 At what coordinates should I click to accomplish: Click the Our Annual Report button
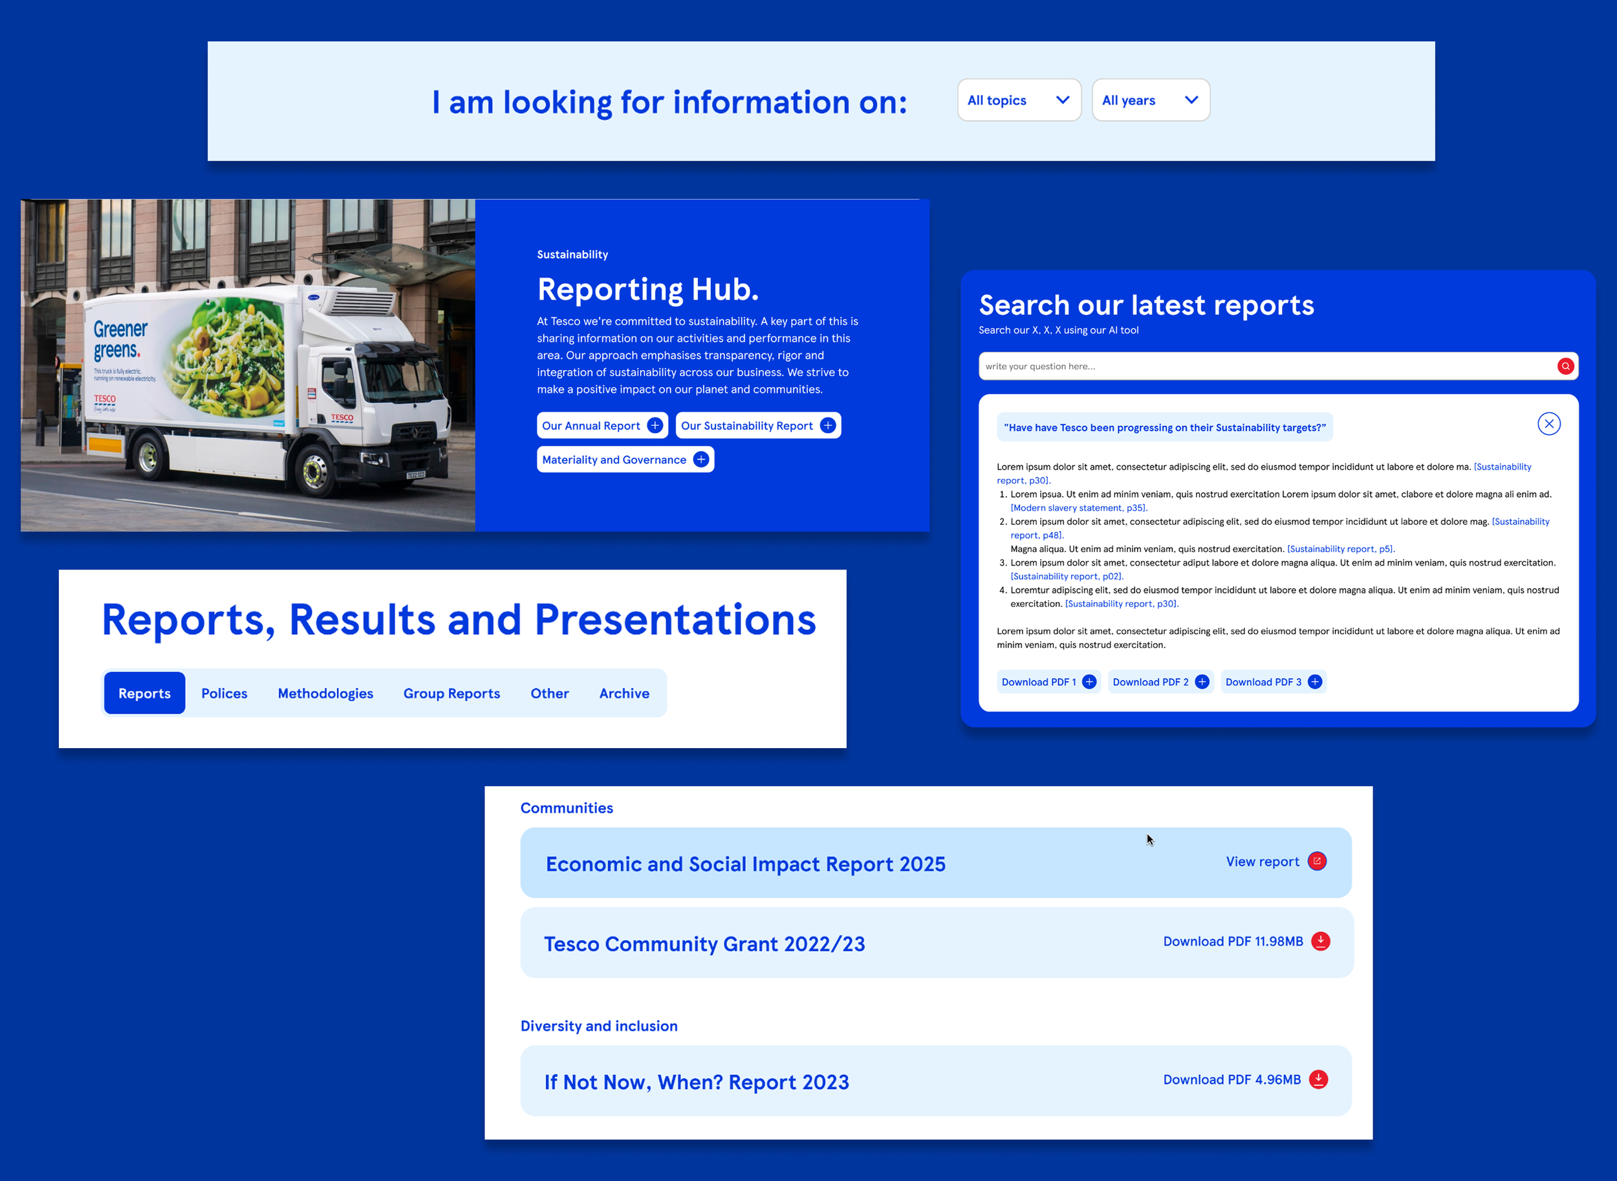pyautogui.click(x=602, y=425)
